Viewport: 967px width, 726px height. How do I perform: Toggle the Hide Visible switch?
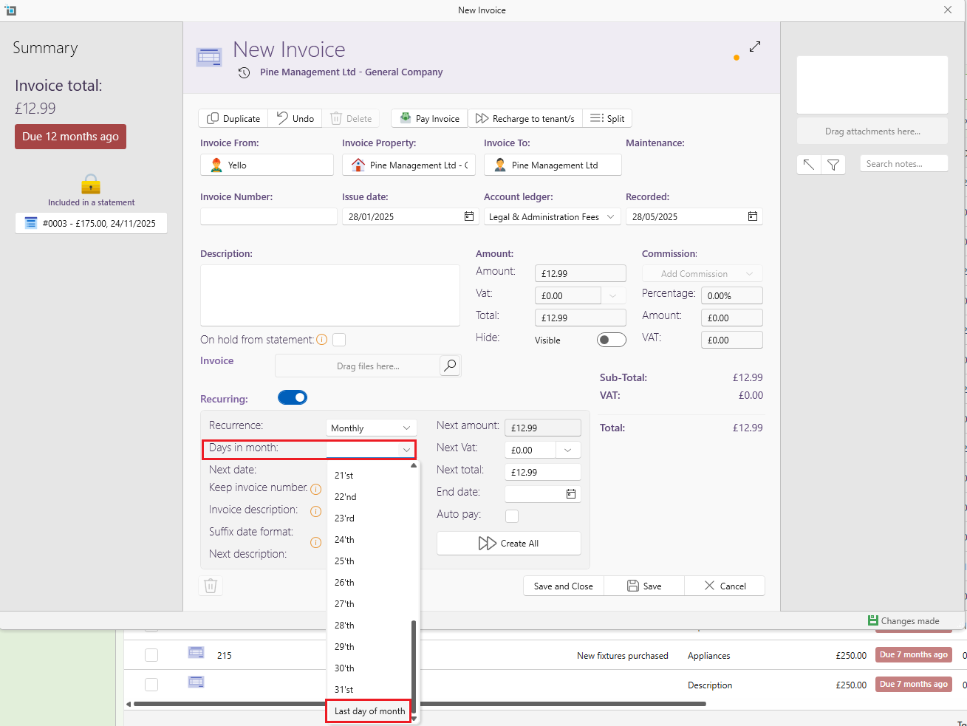click(611, 340)
